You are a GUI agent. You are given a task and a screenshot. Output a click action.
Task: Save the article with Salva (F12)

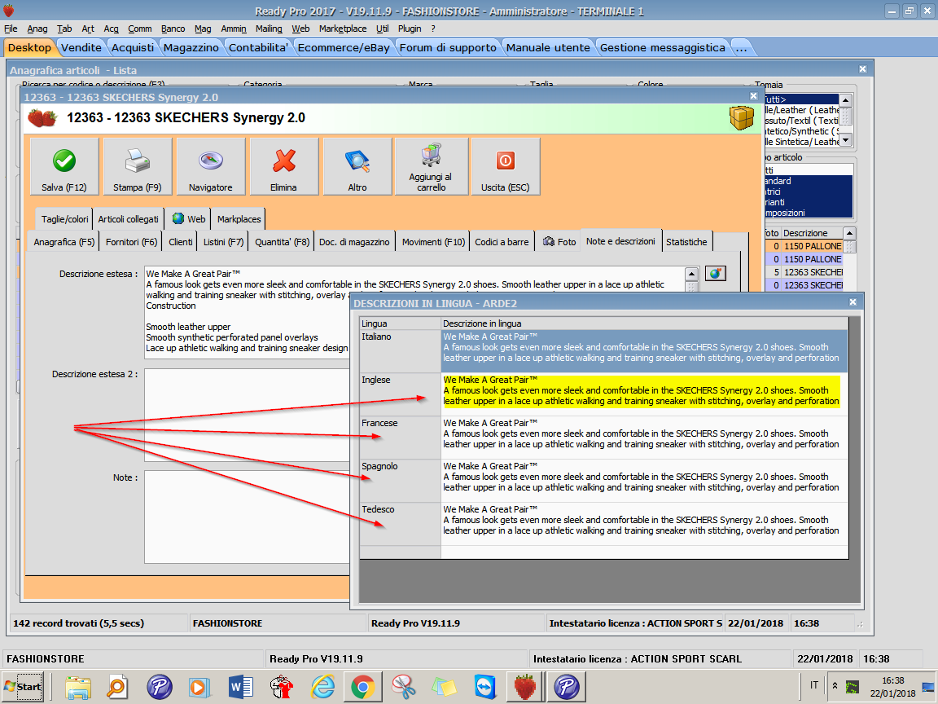pyautogui.click(x=64, y=166)
